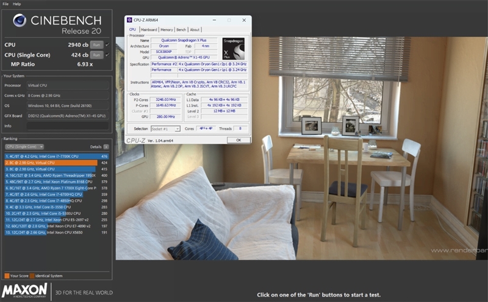Click the SC8380XP model field
This screenshot has width=488, height=302.
pos(164,52)
